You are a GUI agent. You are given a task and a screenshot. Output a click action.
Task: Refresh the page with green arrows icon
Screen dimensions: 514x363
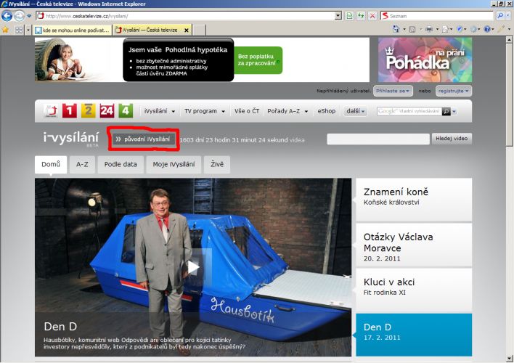pyautogui.click(x=361, y=16)
